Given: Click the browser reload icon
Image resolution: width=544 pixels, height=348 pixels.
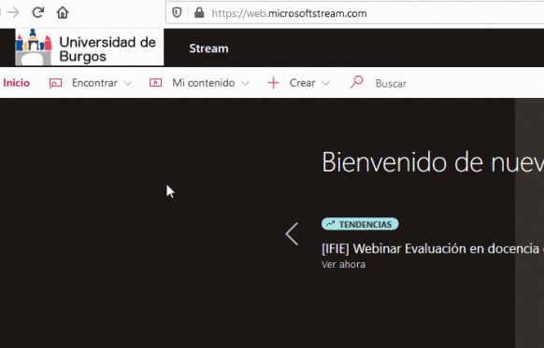Looking at the screenshot, I should tap(37, 13).
